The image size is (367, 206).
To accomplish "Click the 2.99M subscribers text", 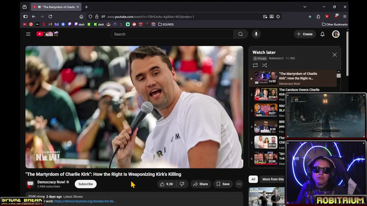I will click(x=49, y=187).
